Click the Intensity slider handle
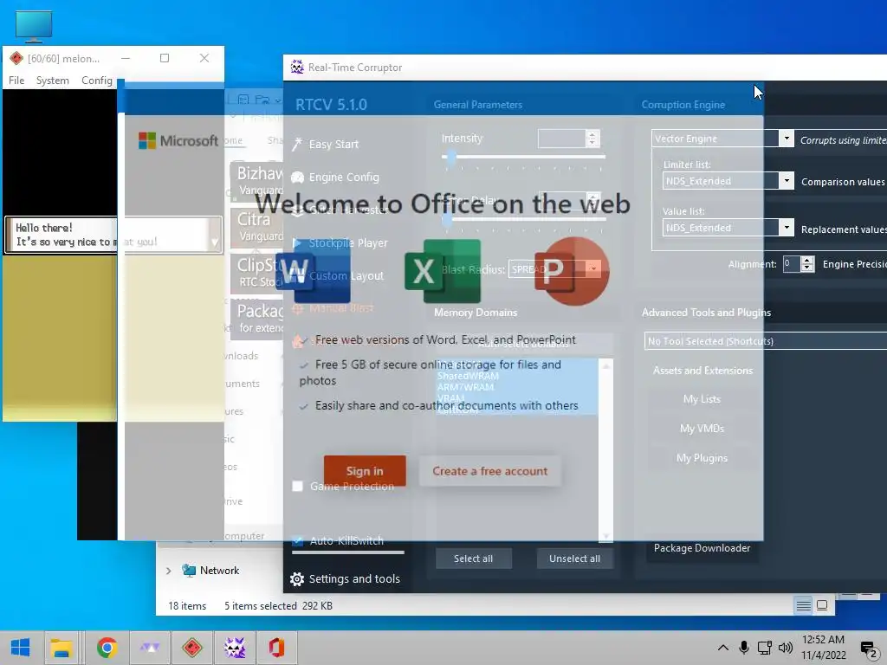The width and height of the screenshot is (887, 665). [x=450, y=158]
